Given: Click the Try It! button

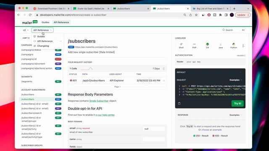Looking at the screenshot, I should tap(237, 104).
